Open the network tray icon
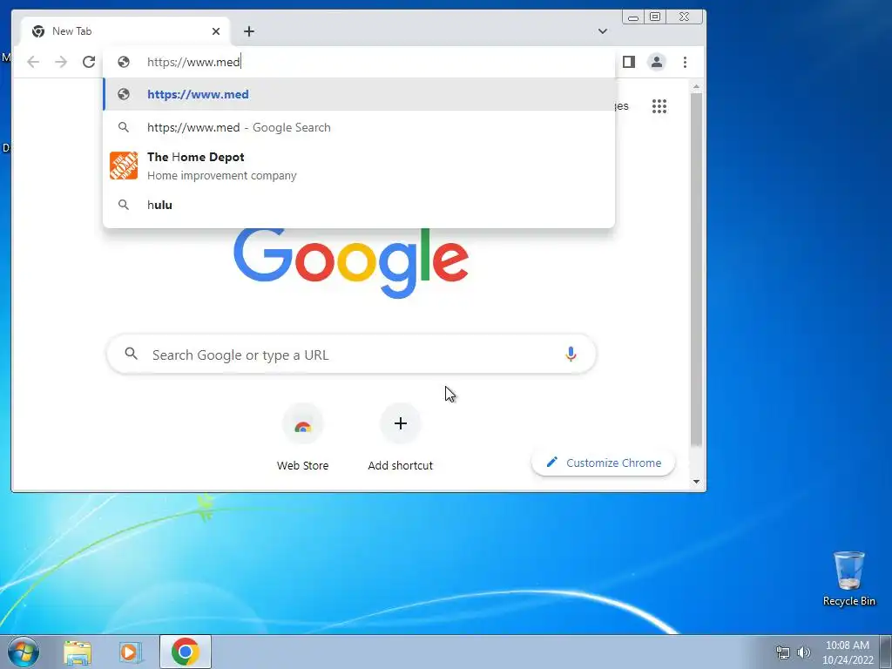This screenshot has height=669, width=892. point(783,652)
